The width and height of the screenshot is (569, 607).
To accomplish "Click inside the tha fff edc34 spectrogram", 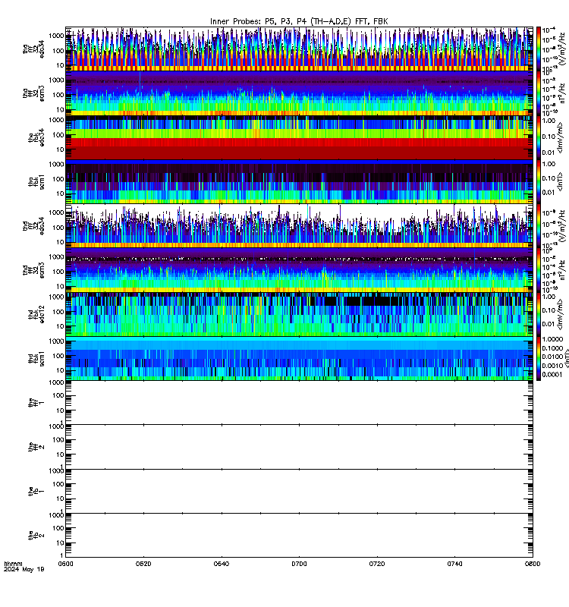I will (299, 49).
